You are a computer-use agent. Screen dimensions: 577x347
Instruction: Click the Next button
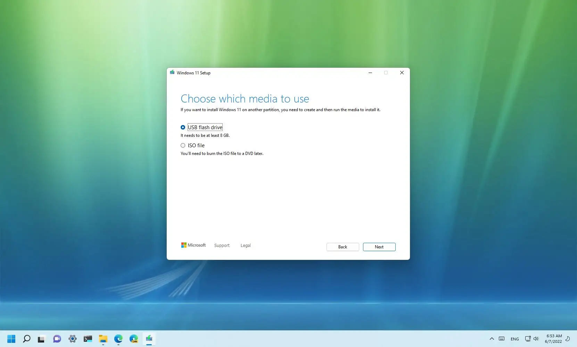pyautogui.click(x=379, y=247)
